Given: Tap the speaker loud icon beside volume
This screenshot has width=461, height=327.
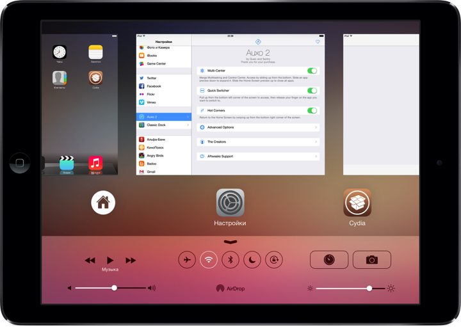Looking at the screenshot, I should [152, 288].
